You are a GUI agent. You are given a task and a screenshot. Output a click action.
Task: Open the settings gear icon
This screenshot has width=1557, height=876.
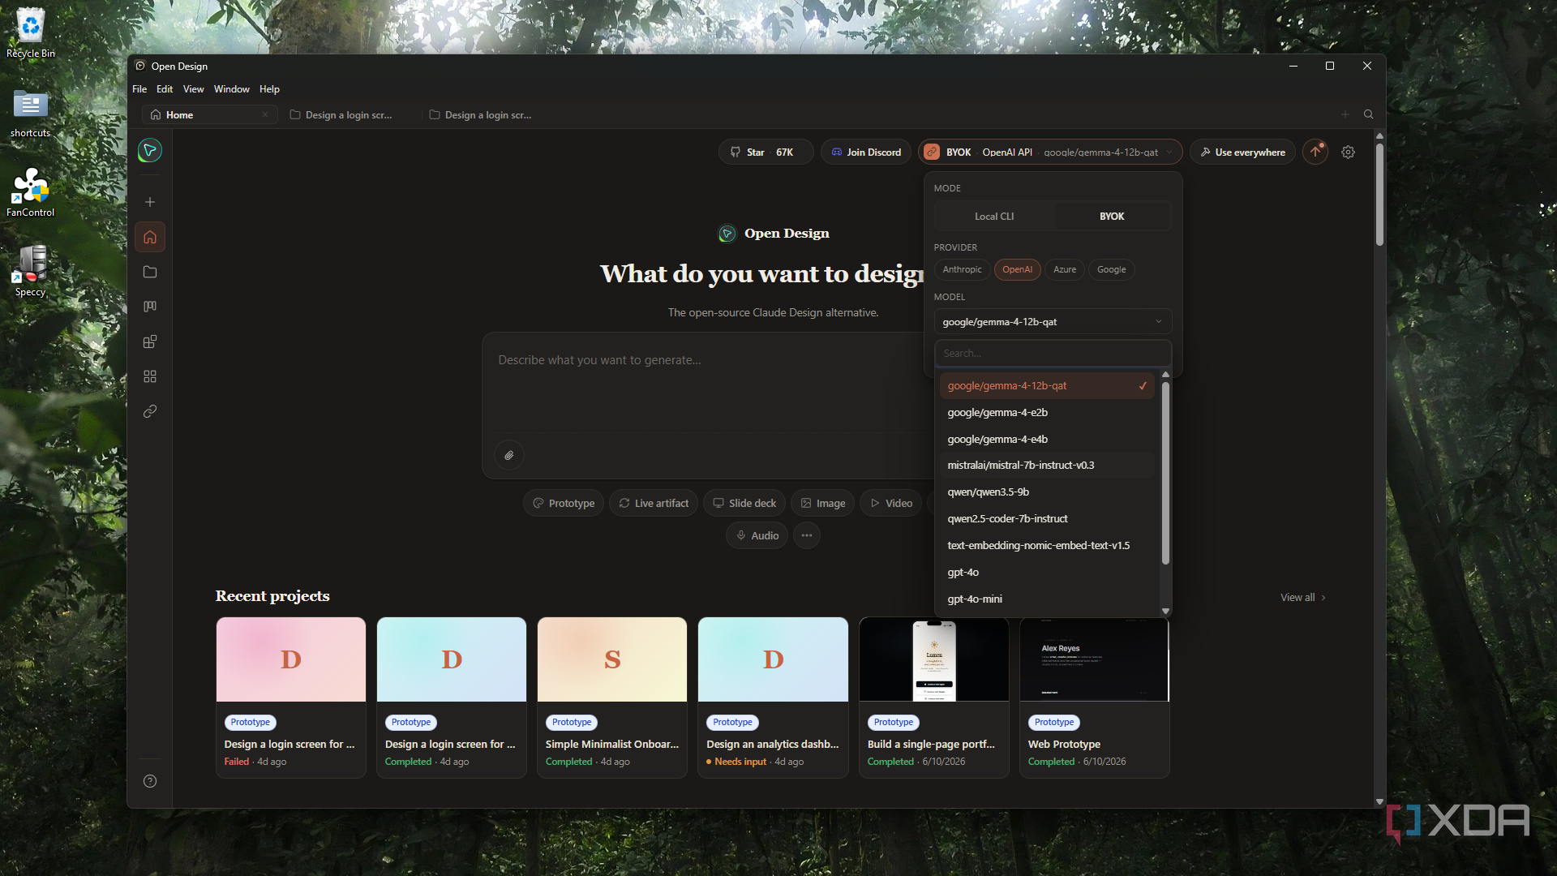point(1348,152)
